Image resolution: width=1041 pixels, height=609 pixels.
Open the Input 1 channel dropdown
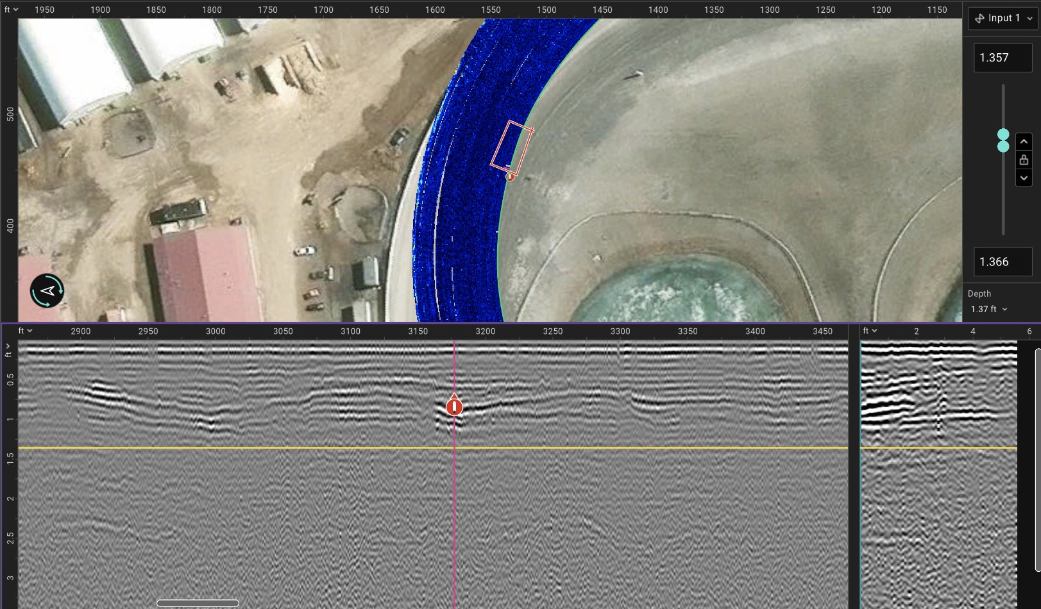[1003, 19]
